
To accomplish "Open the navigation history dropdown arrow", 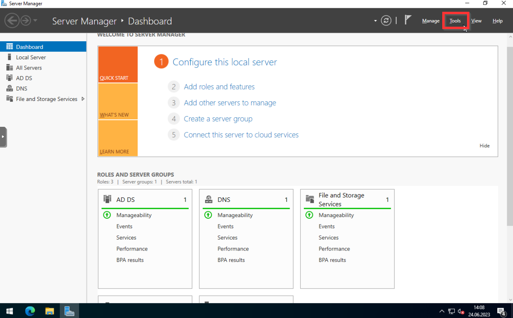I will 35,21.
